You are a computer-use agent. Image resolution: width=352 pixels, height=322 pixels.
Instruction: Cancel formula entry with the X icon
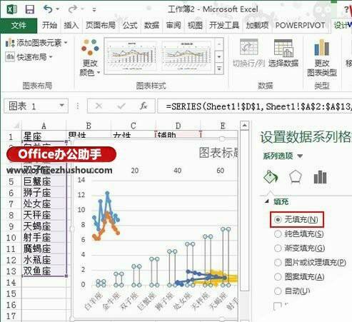[x=99, y=106]
